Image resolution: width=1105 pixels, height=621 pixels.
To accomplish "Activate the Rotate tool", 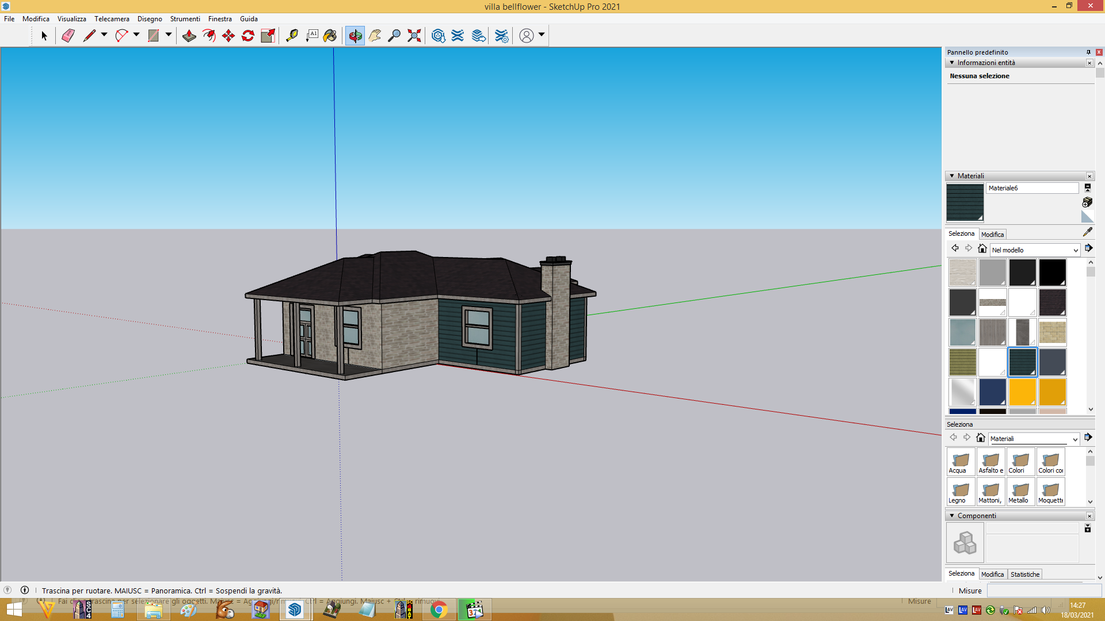I will click(x=248, y=36).
